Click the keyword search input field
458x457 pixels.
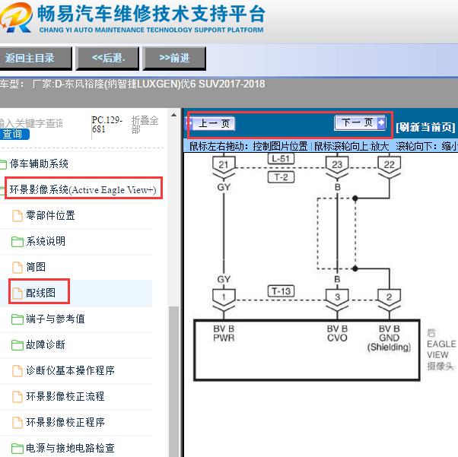(x=31, y=123)
